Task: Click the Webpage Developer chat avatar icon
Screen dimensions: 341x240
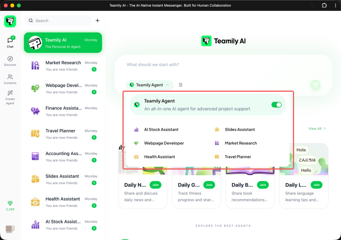Action: pyautogui.click(x=35, y=88)
